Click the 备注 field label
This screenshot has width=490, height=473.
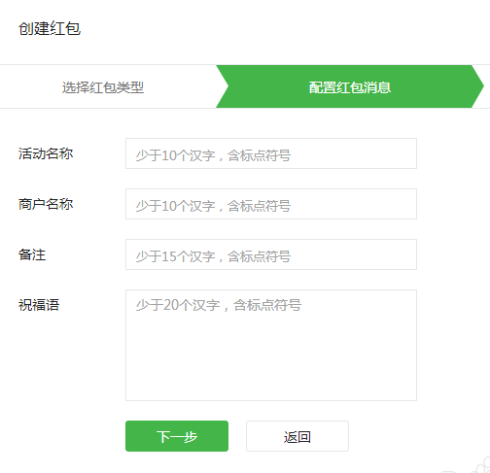(x=32, y=254)
